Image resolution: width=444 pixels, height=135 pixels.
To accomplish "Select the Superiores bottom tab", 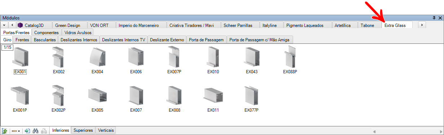I will tap(83, 130).
